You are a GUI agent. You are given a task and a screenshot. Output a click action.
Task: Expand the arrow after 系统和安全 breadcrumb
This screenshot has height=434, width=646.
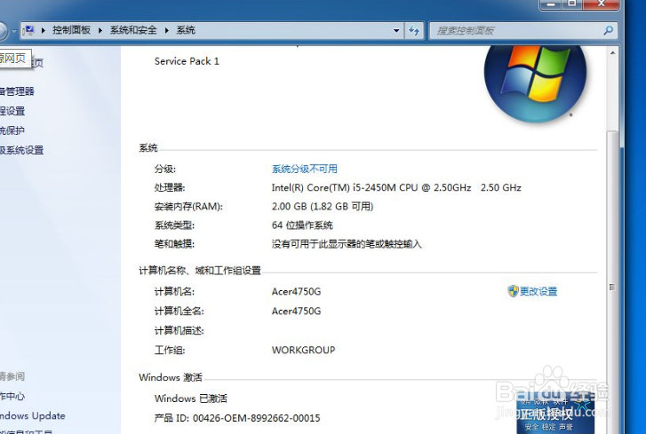click(167, 30)
